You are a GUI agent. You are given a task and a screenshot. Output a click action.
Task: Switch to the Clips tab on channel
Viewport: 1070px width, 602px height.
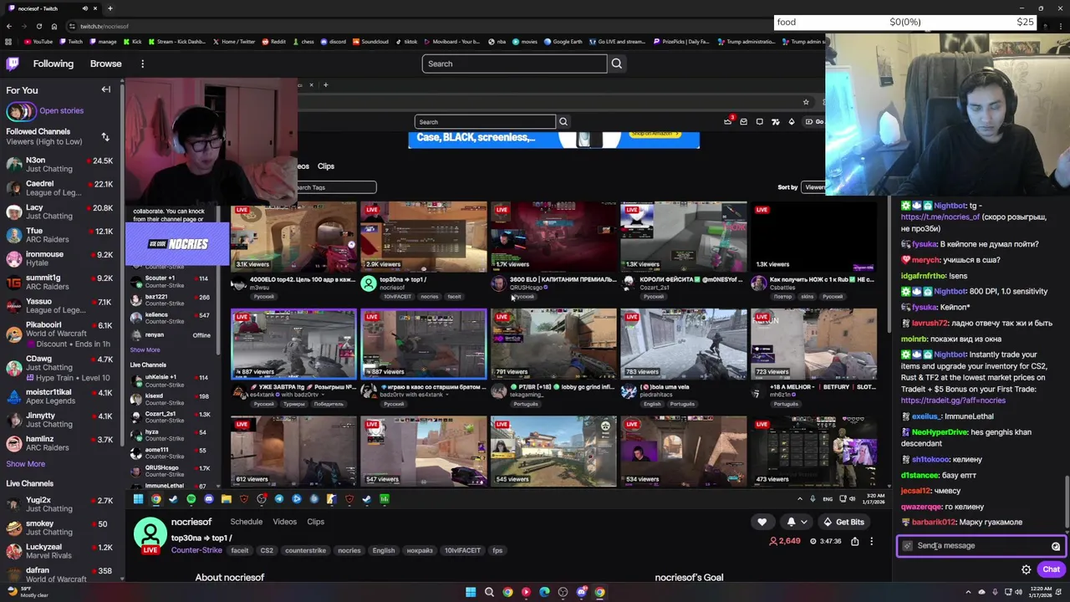315,522
